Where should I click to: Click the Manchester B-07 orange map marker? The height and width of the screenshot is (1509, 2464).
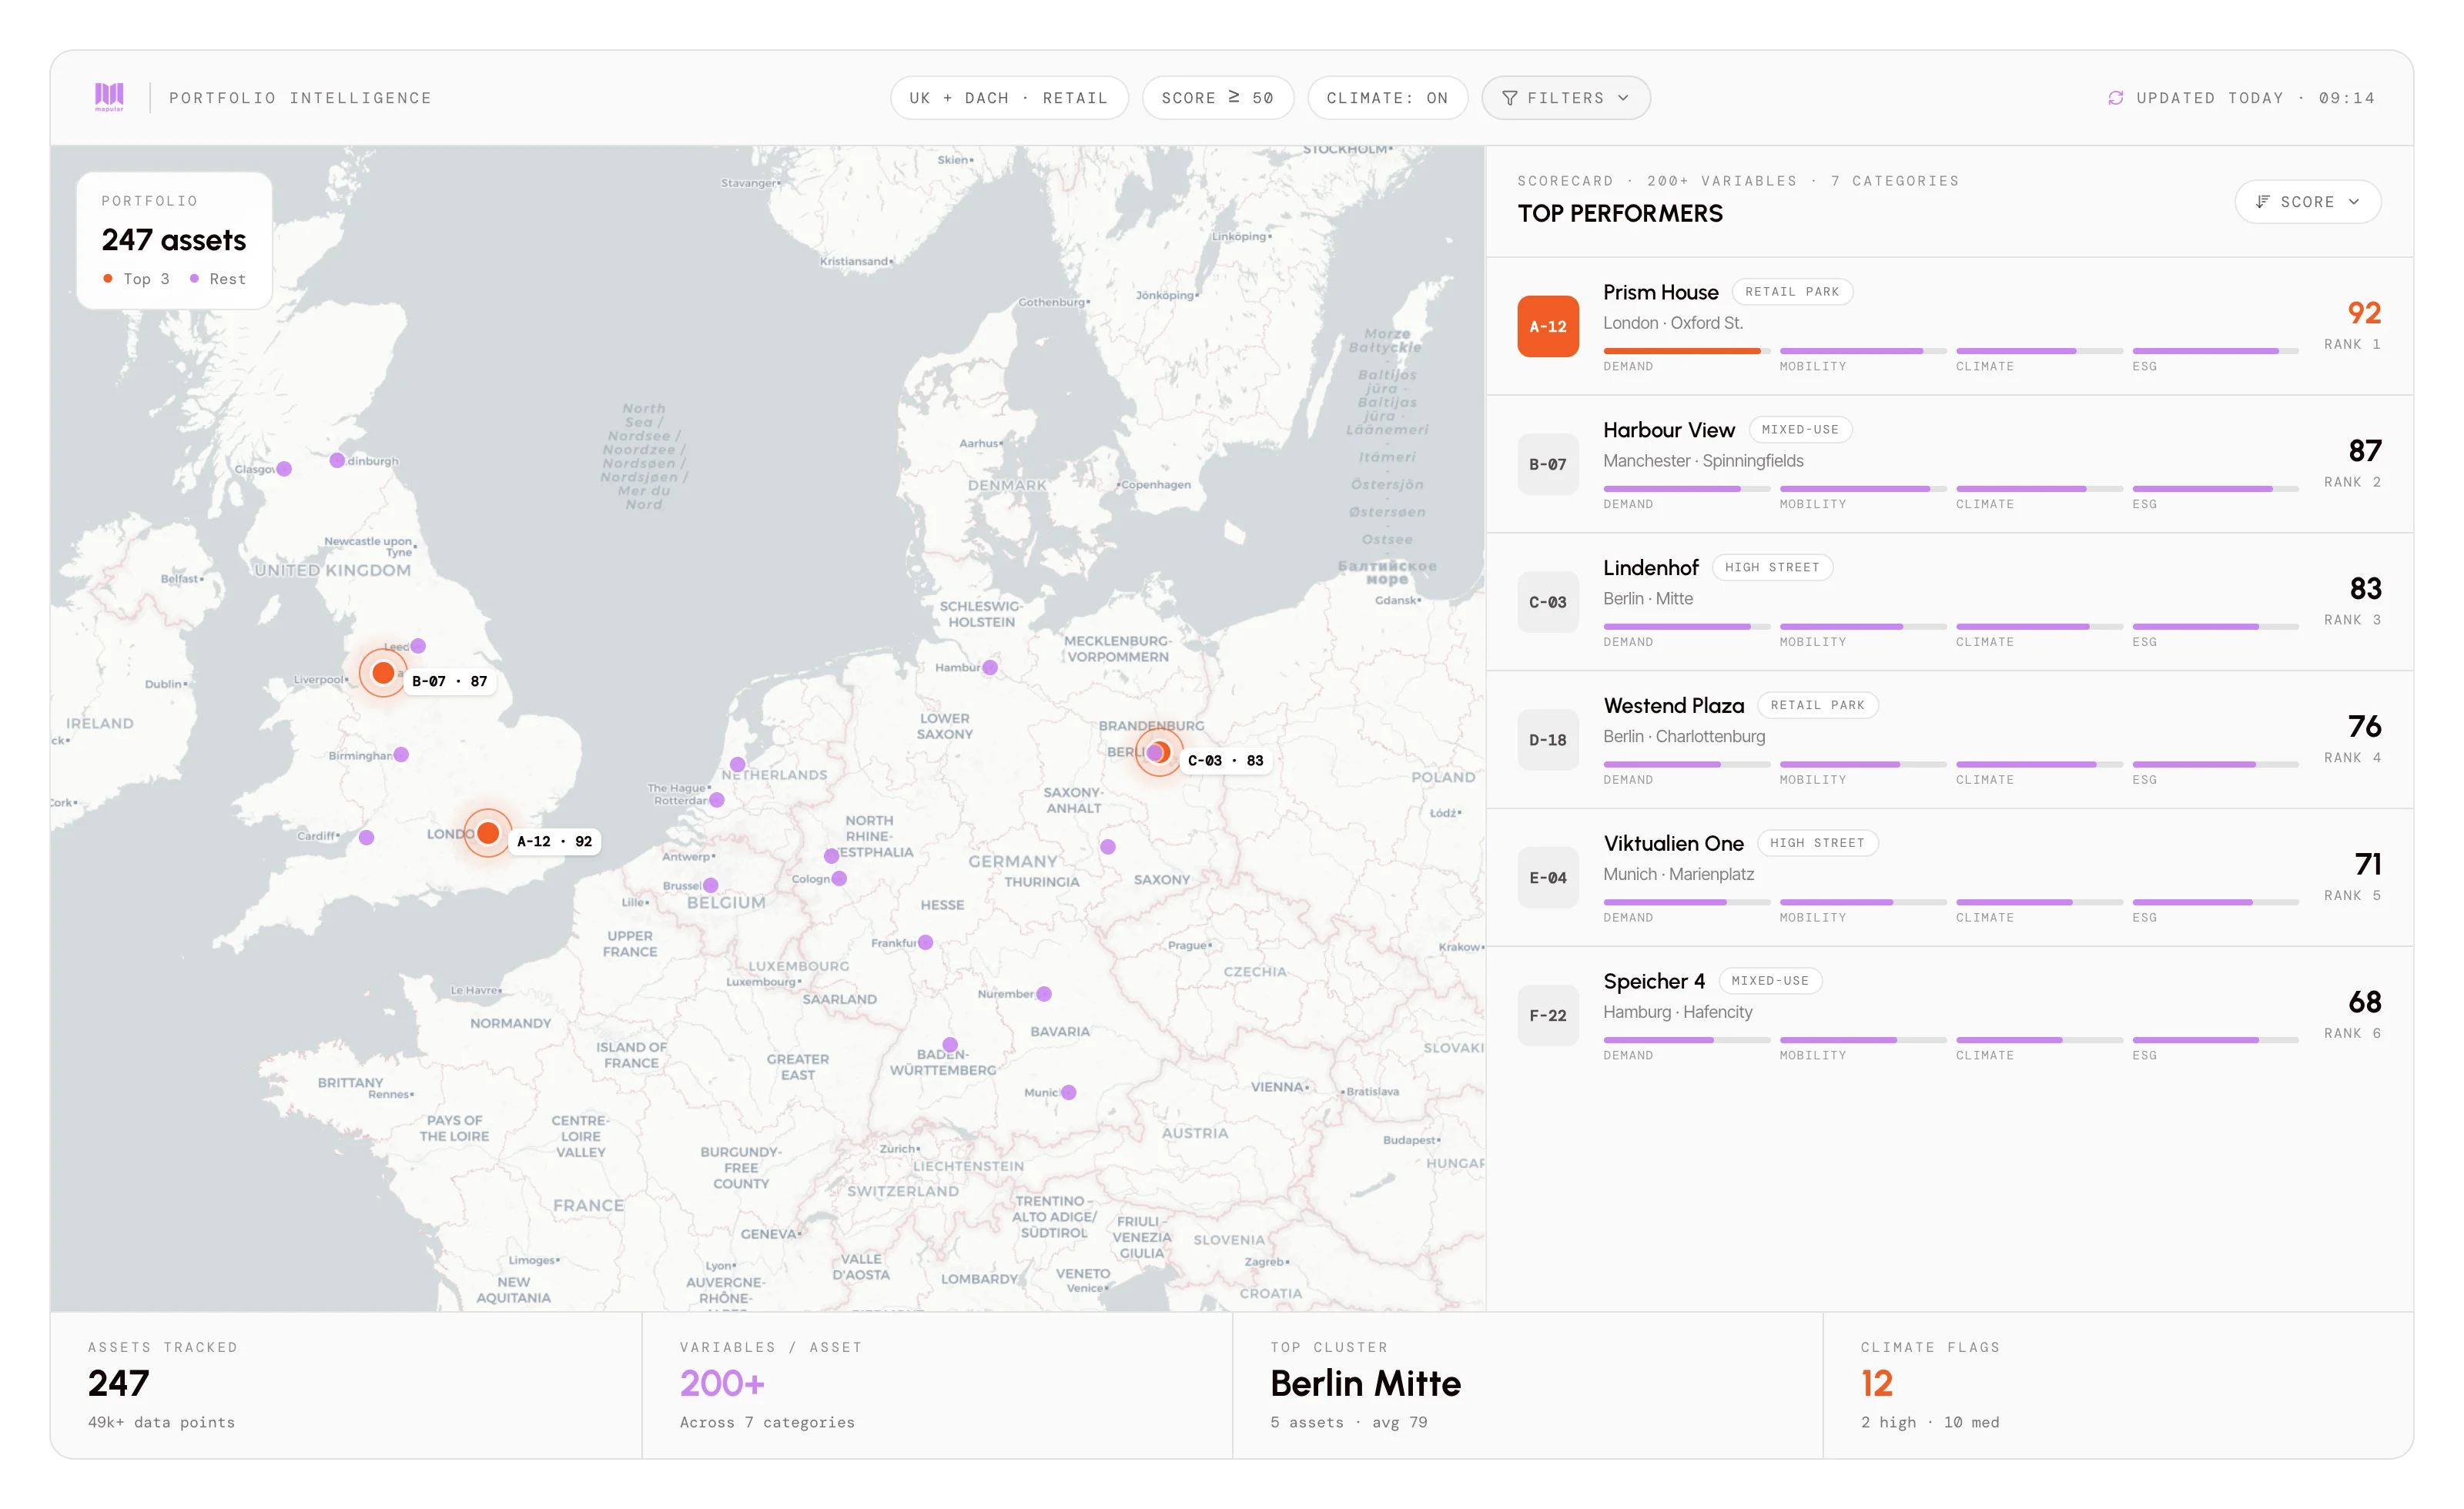pos(383,673)
